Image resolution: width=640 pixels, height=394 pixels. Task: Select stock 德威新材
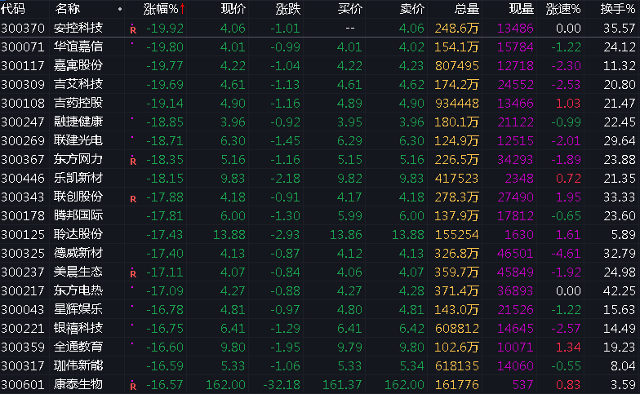coord(78,253)
